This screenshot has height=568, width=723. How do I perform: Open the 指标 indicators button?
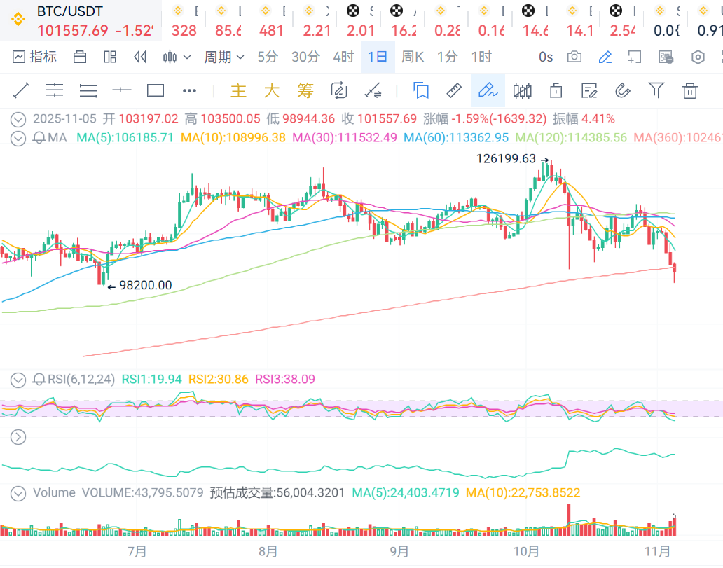point(35,57)
